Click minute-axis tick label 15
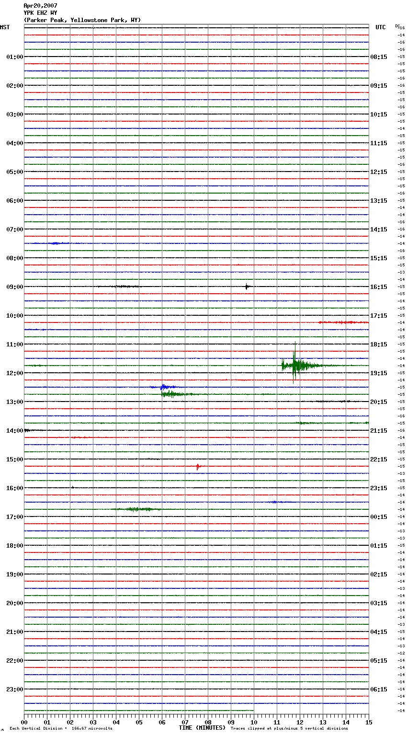The height and width of the screenshot is (735, 407). coord(368,722)
